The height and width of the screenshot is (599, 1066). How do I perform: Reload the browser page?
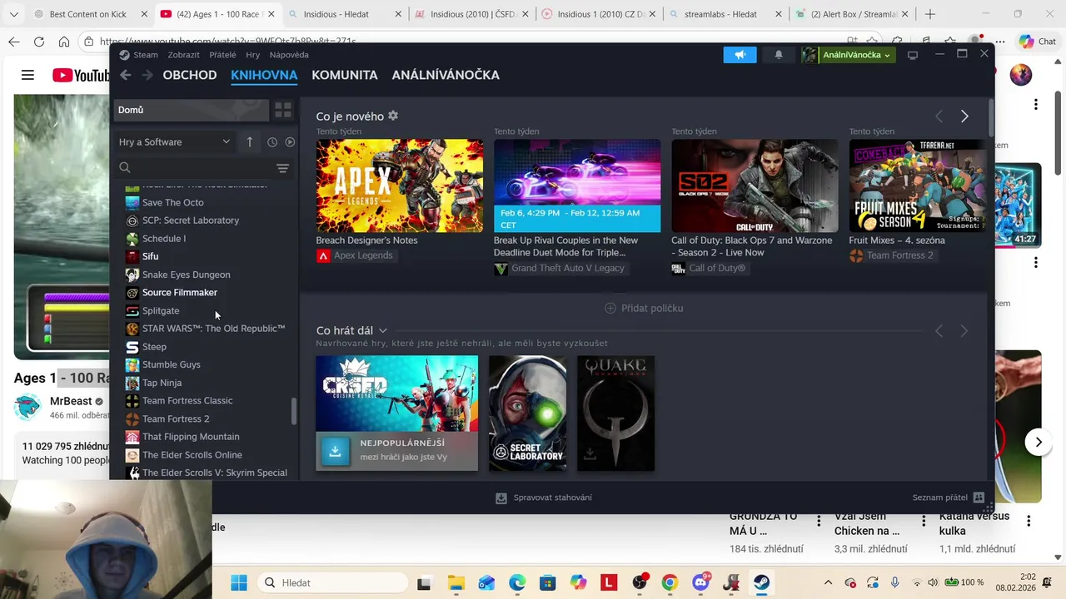(x=39, y=42)
